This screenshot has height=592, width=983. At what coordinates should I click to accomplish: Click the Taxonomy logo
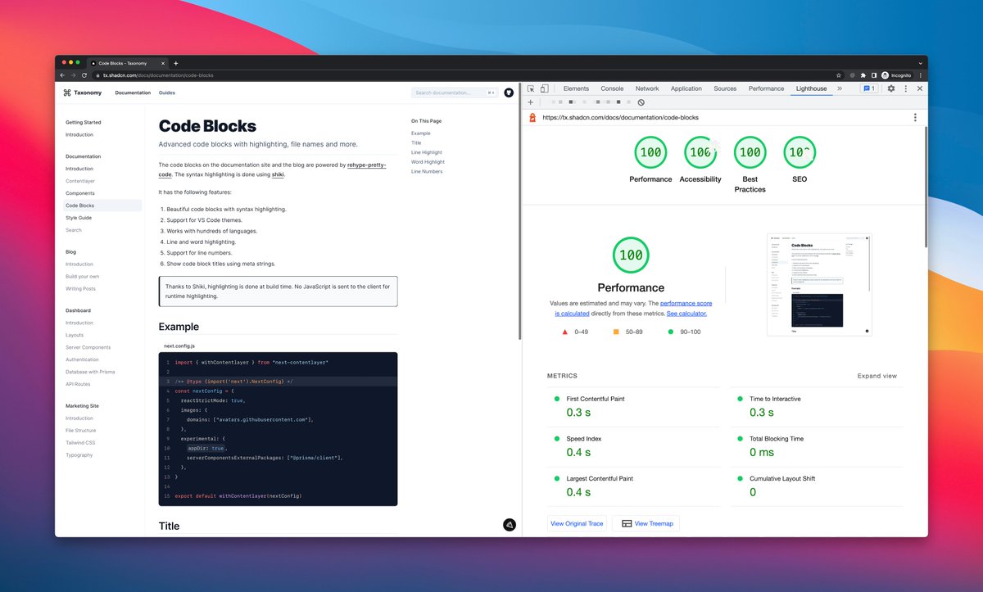[82, 93]
